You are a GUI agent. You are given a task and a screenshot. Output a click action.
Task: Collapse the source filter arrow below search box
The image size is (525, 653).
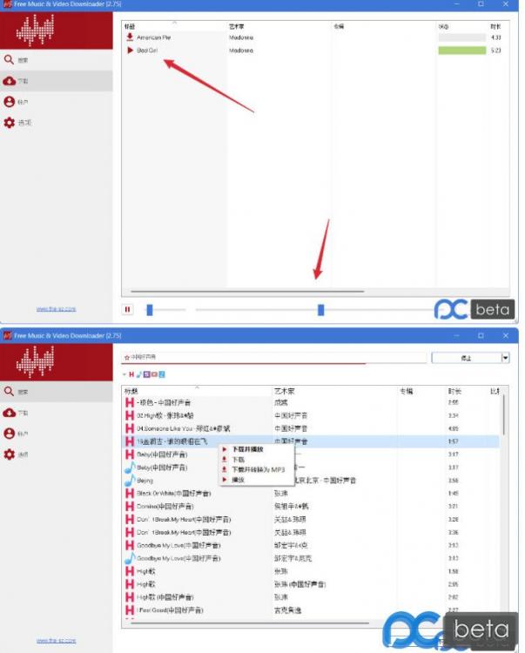124,374
